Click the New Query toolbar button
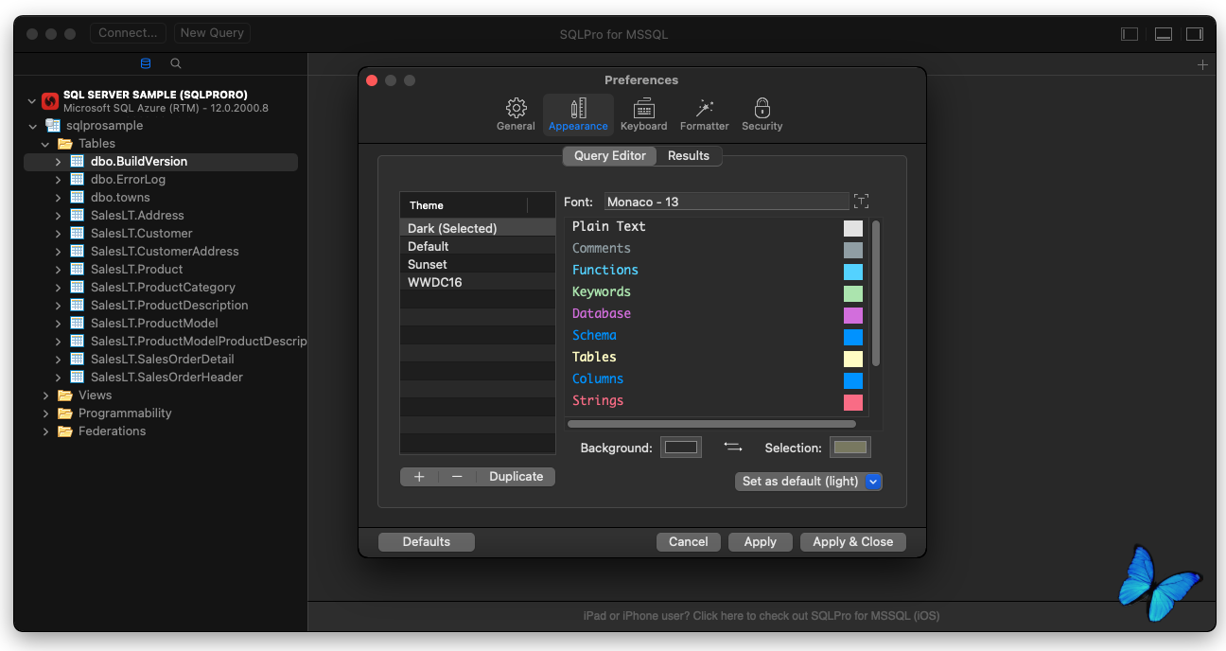This screenshot has width=1226, height=651. 212,33
